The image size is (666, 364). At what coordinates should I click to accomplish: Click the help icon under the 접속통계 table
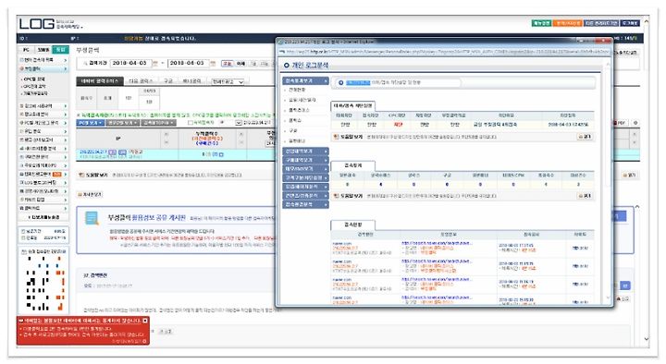click(336, 196)
